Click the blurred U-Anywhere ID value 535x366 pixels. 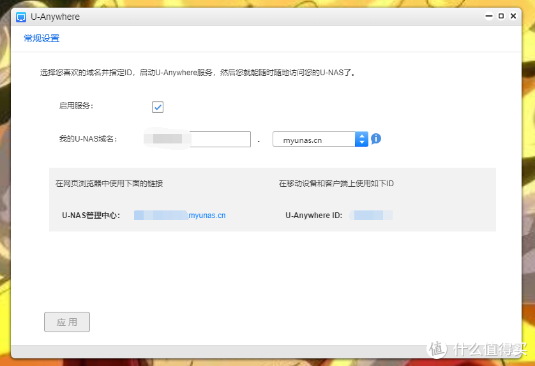(x=371, y=216)
